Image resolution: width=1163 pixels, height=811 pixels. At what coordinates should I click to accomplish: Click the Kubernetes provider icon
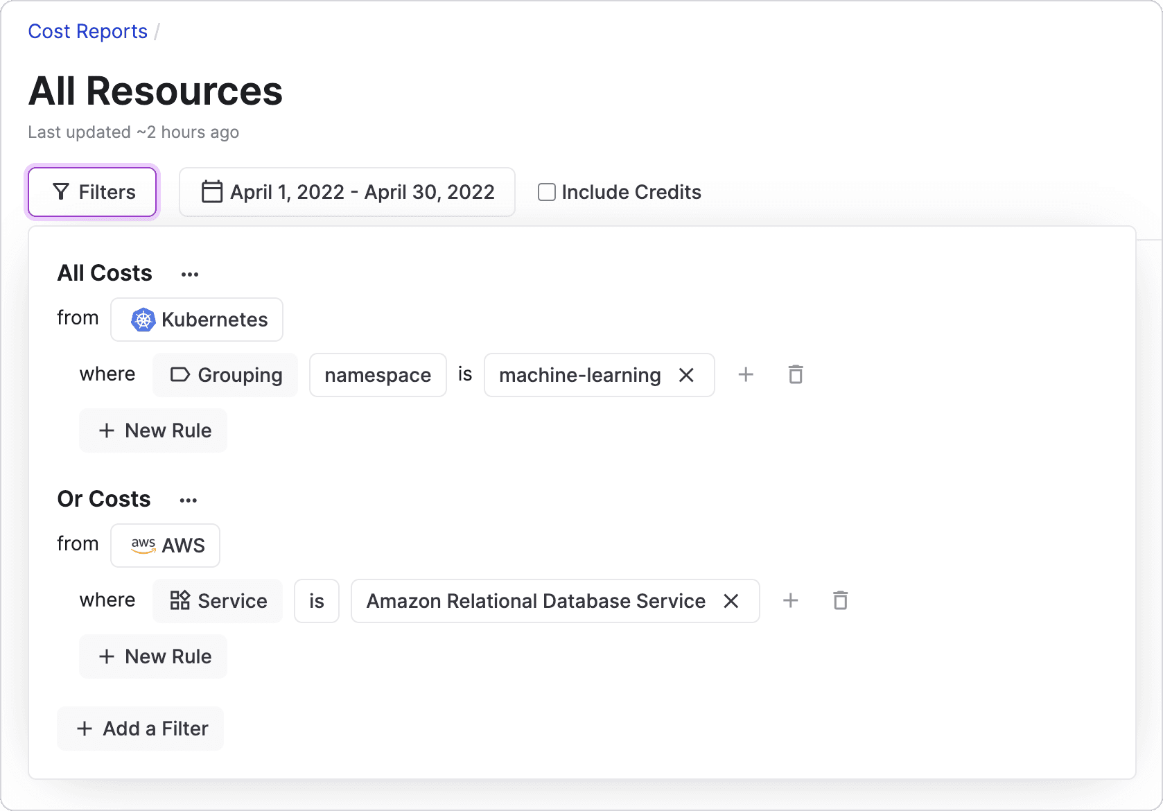142,320
